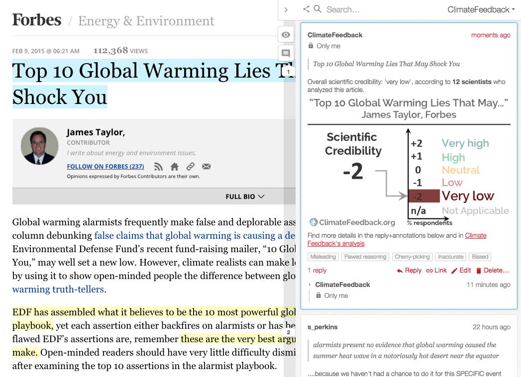This screenshot has width=521, height=377.
Task: Click the annotation count bucket labeled 1
Action: (x=289, y=72)
